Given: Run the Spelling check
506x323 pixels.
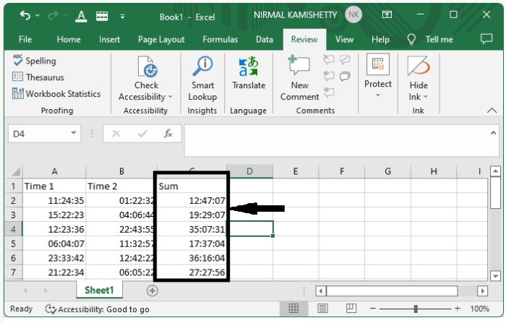Looking at the screenshot, I should tap(34, 61).
